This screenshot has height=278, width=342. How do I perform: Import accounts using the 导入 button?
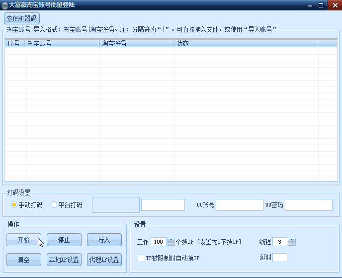point(104,240)
